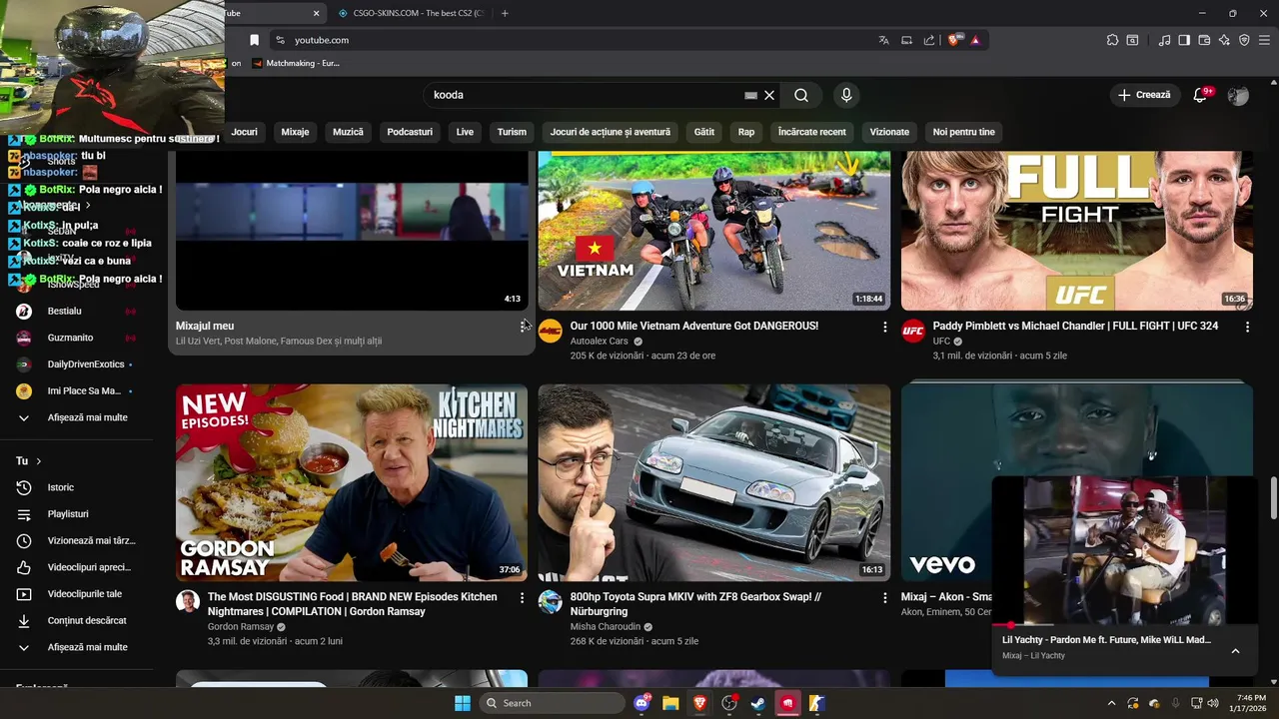This screenshot has width=1279, height=719.
Task: Open Vizionează mai târziu in sidebar
Action: pos(77,540)
